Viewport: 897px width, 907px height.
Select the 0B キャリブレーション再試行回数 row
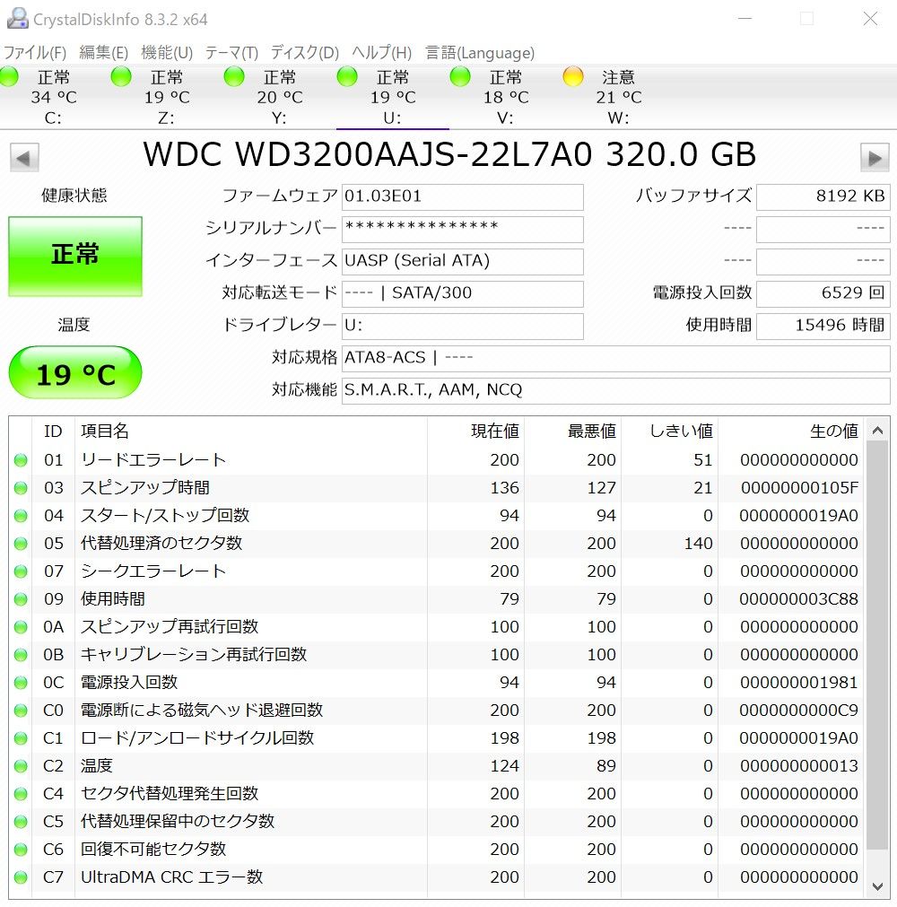point(437,654)
